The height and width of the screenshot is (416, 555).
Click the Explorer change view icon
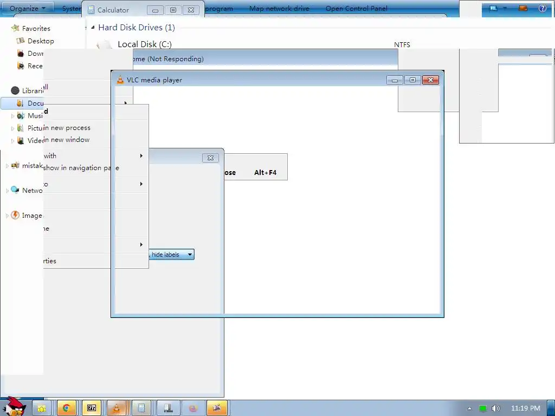(493, 8)
